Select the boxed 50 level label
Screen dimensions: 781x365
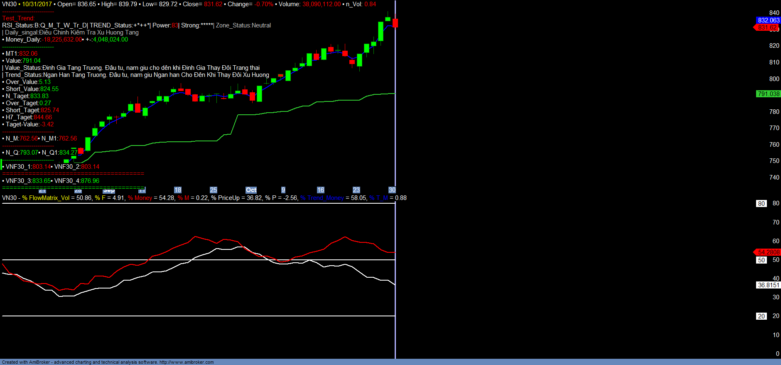coord(761,260)
